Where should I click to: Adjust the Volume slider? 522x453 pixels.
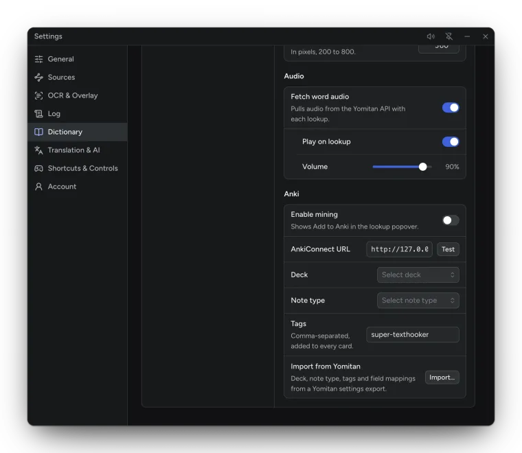tap(402, 167)
